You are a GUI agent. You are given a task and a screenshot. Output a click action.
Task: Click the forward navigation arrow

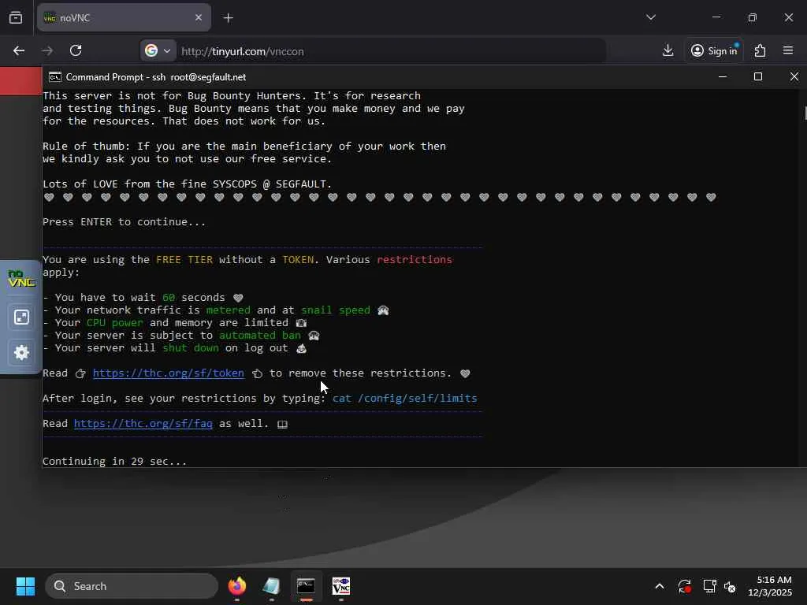47,50
